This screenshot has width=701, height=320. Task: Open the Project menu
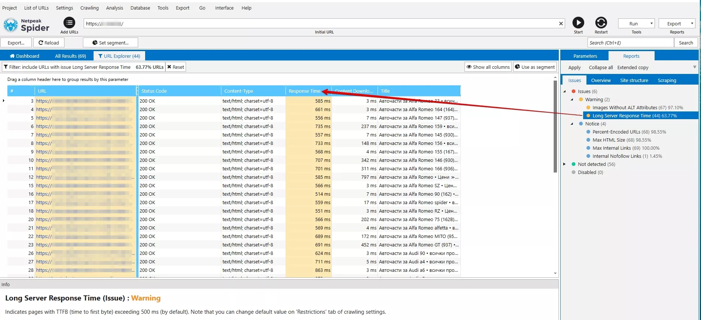[10, 8]
